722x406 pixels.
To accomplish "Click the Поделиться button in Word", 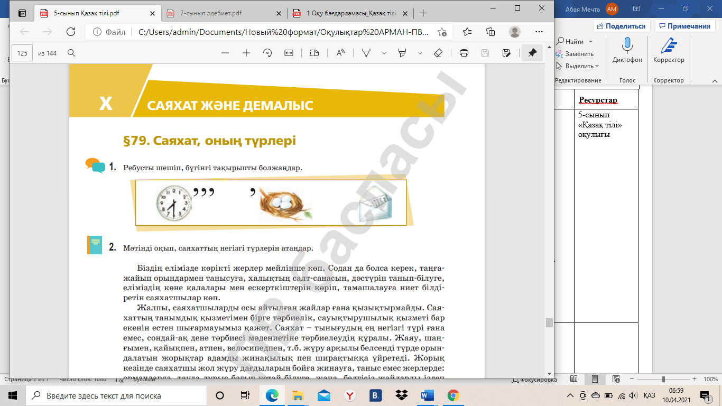I will click(x=621, y=26).
